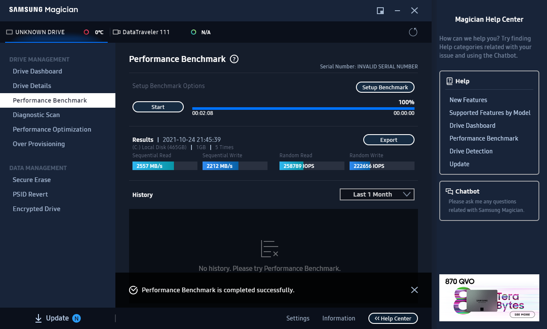Viewport: 547px width, 329px height.
Task: Open the Last 1 Month history dropdown
Action: click(377, 194)
